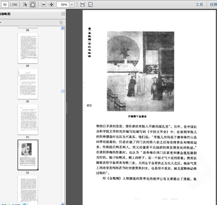Activate the hand pan tool

(x=33, y=5)
